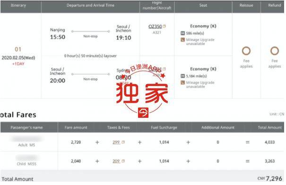The height and width of the screenshot is (185, 286).
Task: Click the mileage icon next to 5,184 mile(s)
Action: (182, 76)
